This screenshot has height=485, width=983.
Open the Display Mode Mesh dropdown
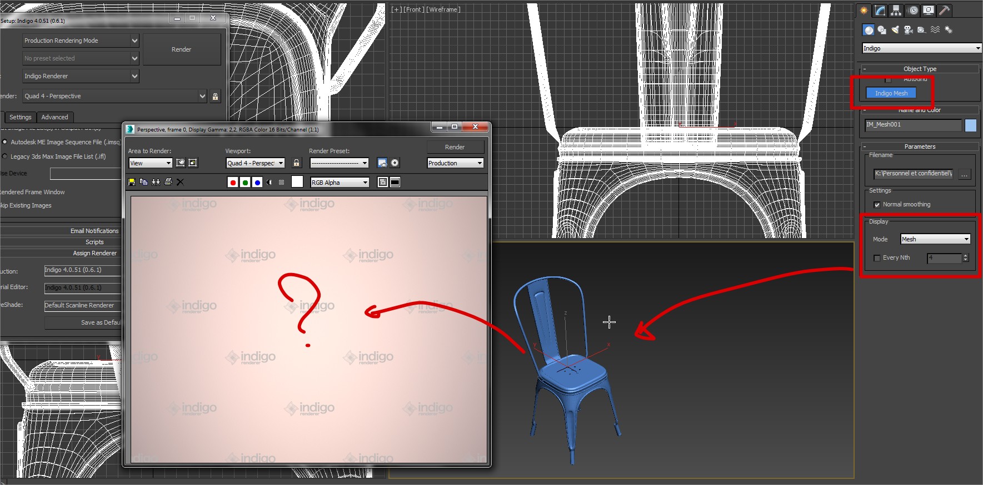(935, 239)
